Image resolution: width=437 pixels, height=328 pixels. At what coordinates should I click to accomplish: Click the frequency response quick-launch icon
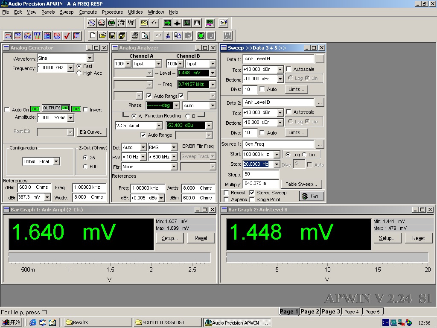point(9,36)
